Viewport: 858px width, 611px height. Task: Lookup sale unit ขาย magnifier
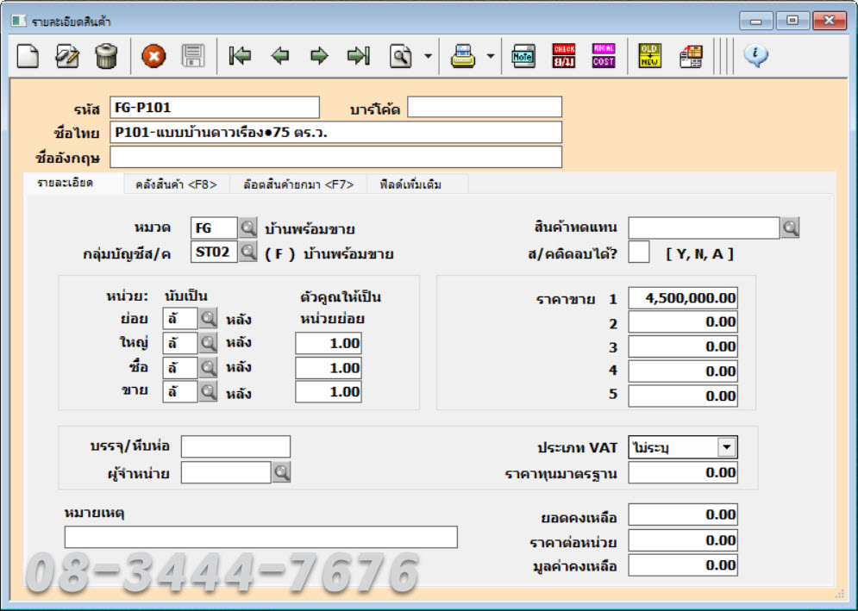point(208,391)
